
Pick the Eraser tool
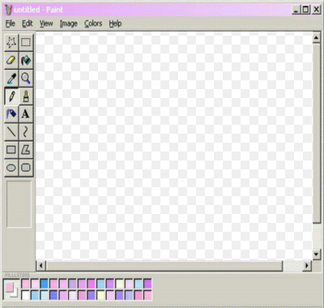11,60
